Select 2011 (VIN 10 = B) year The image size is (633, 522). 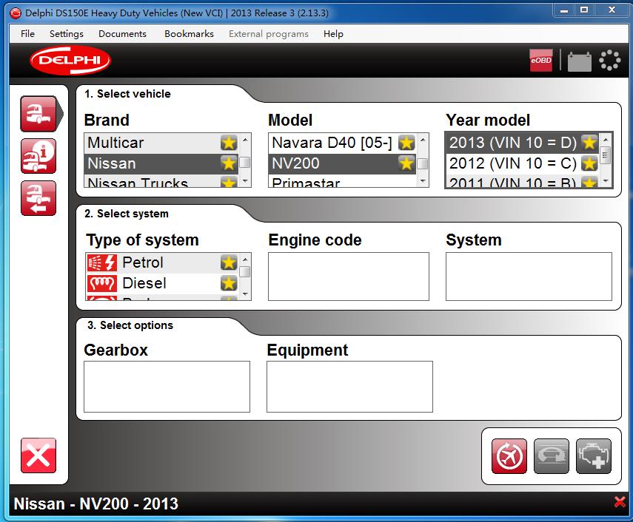pyautogui.click(x=523, y=181)
